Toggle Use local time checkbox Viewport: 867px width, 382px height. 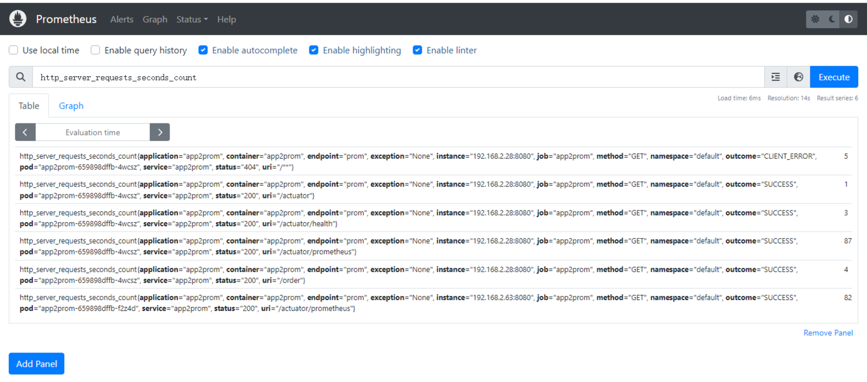(13, 50)
